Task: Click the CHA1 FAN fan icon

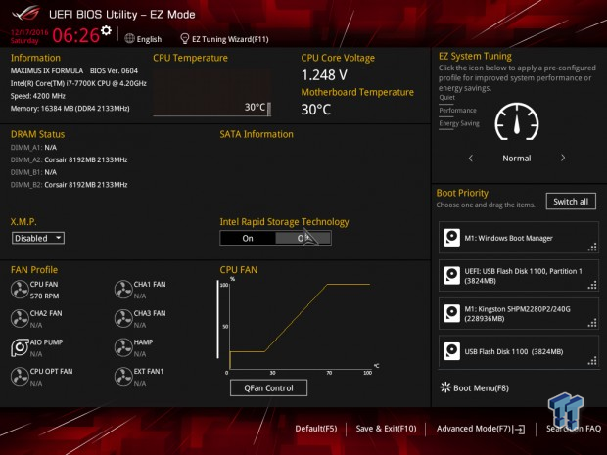Action: tap(123, 290)
